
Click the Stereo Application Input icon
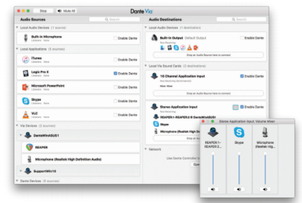coord(154,107)
